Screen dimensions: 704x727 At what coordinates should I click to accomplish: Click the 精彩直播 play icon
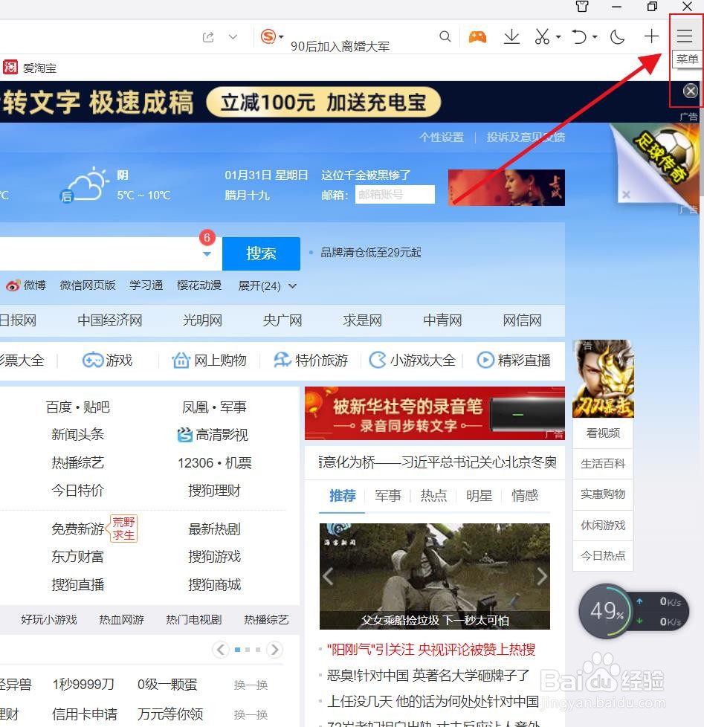pyautogui.click(x=484, y=360)
